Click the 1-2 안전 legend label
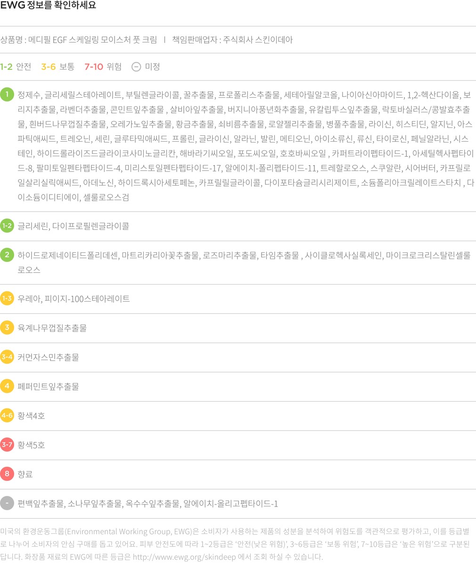476x563 pixels. [16, 67]
